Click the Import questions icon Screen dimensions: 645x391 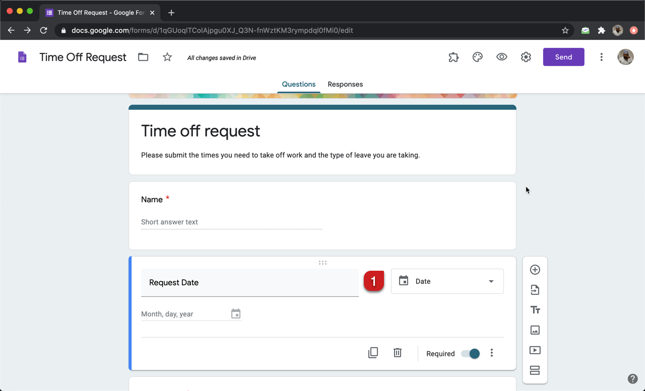(x=535, y=290)
